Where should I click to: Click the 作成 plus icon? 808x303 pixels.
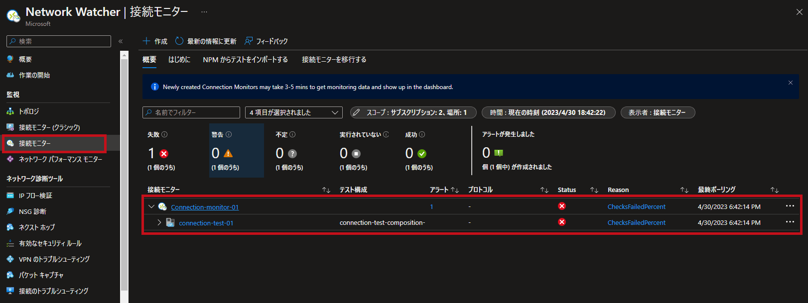pos(146,41)
